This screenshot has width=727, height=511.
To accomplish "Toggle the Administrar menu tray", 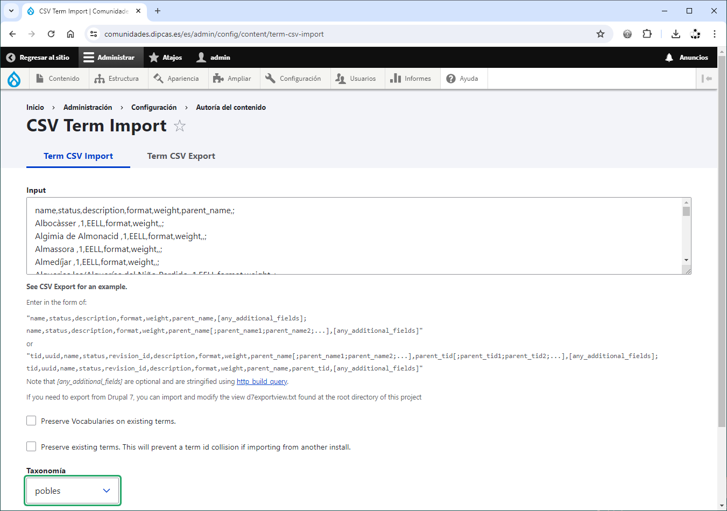I will [x=109, y=58].
